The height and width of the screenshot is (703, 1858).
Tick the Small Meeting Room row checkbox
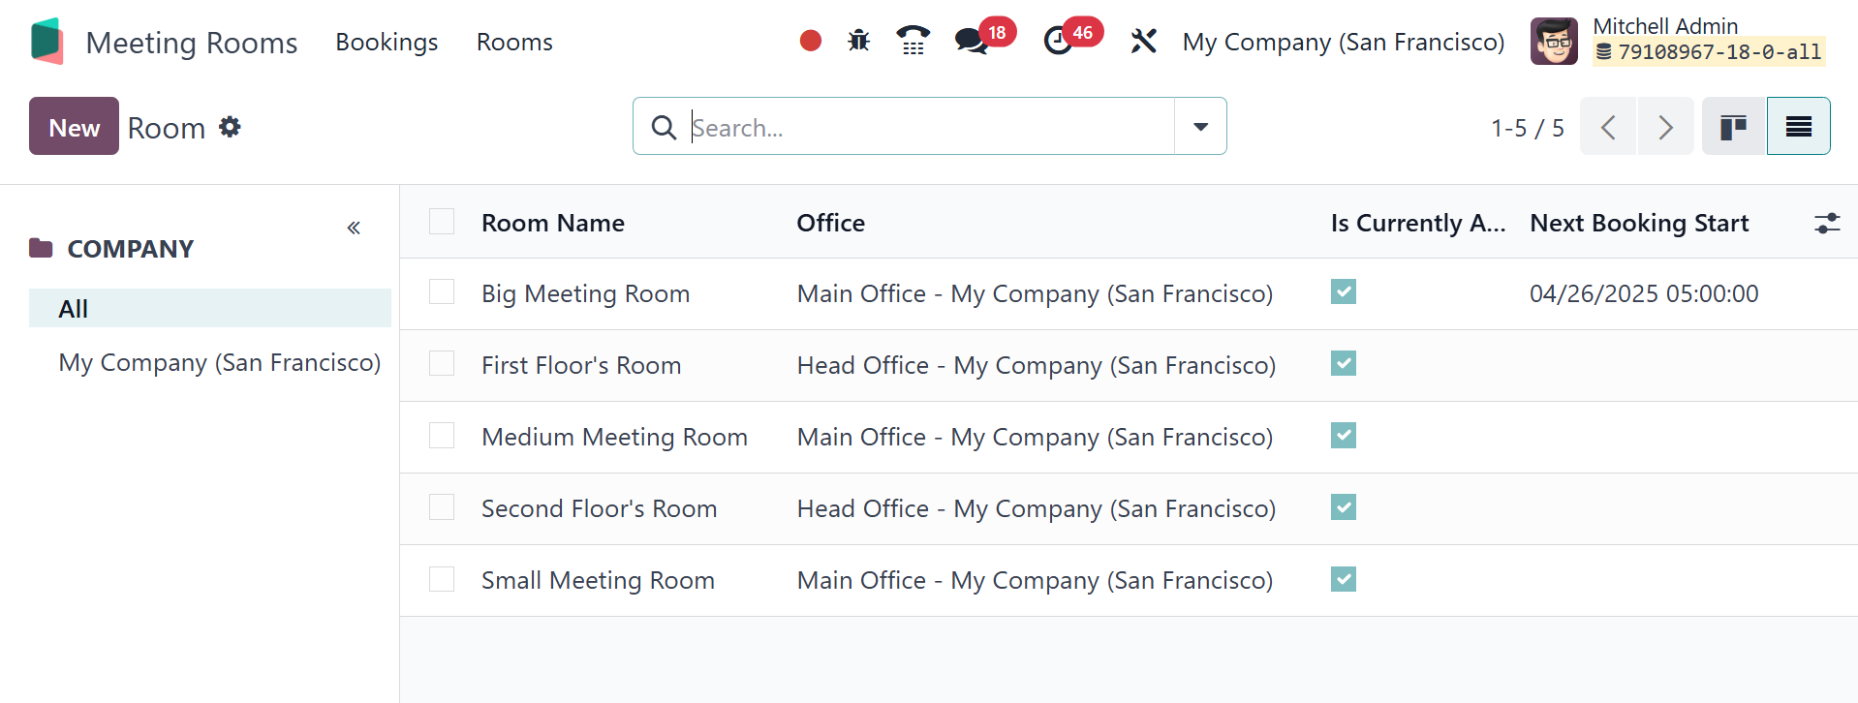[442, 579]
